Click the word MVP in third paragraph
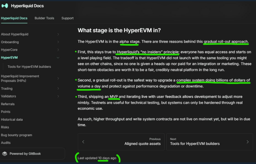The width and height of the screenshot is (256, 164). [x=114, y=97]
